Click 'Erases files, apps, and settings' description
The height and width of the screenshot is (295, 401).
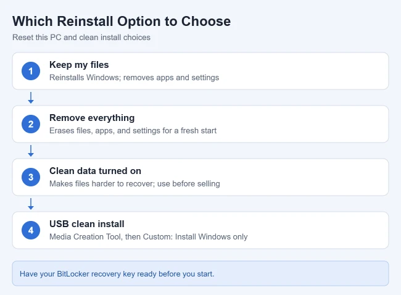pos(133,130)
